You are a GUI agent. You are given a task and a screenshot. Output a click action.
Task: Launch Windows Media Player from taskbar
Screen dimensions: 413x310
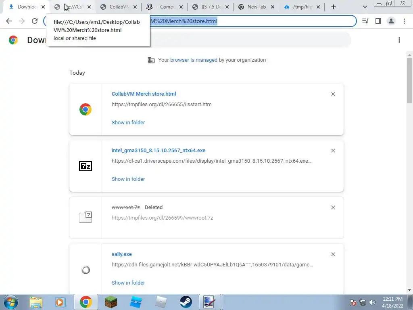60,302
